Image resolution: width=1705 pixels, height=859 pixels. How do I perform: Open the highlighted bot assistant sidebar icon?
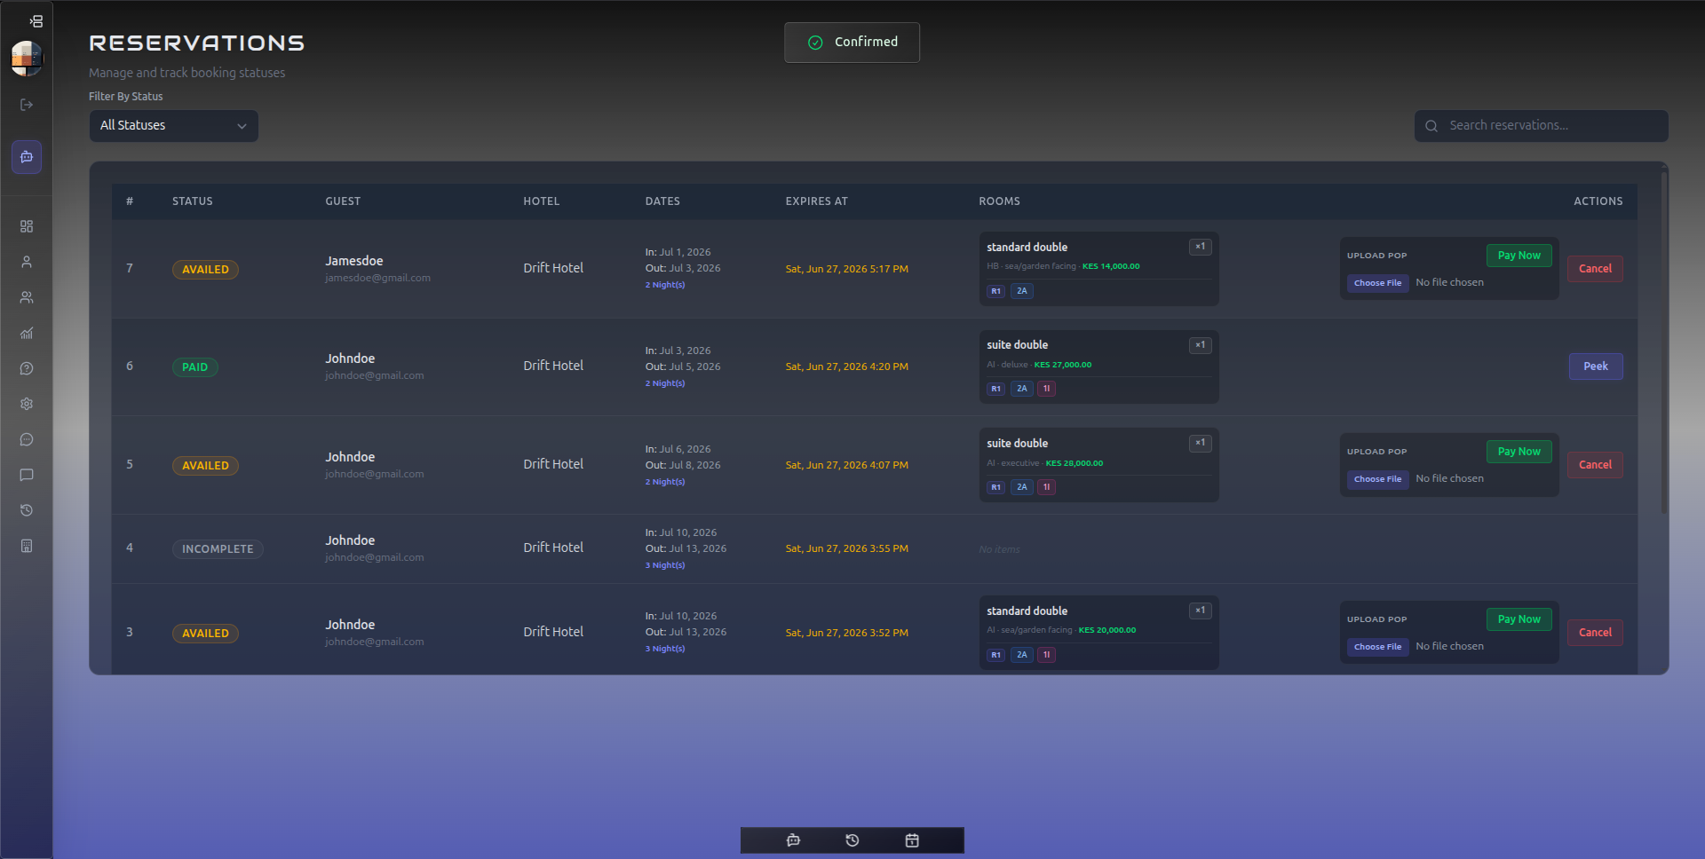click(27, 157)
